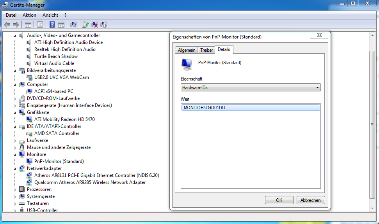Open the Datei menu
The height and width of the screenshot is (224, 379).
pyautogui.click(x=11, y=15)
